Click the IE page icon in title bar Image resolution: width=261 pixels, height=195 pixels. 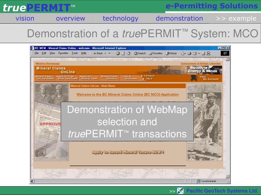click(33, 48)
